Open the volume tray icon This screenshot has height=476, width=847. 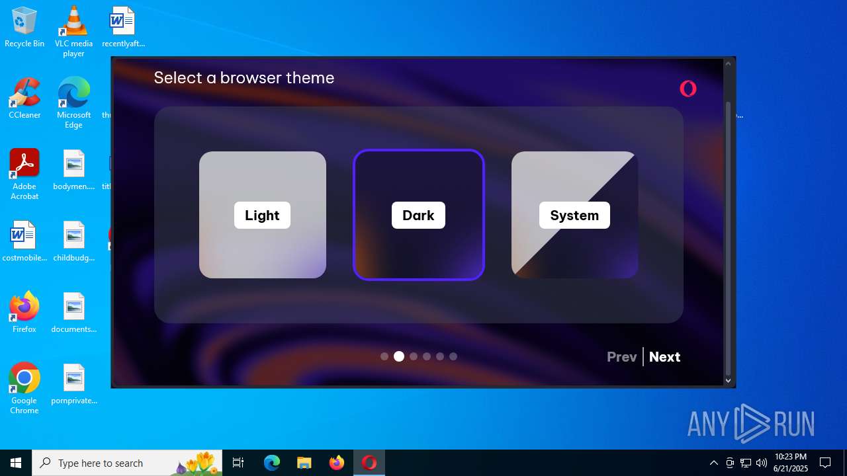[x=762, y=463]
